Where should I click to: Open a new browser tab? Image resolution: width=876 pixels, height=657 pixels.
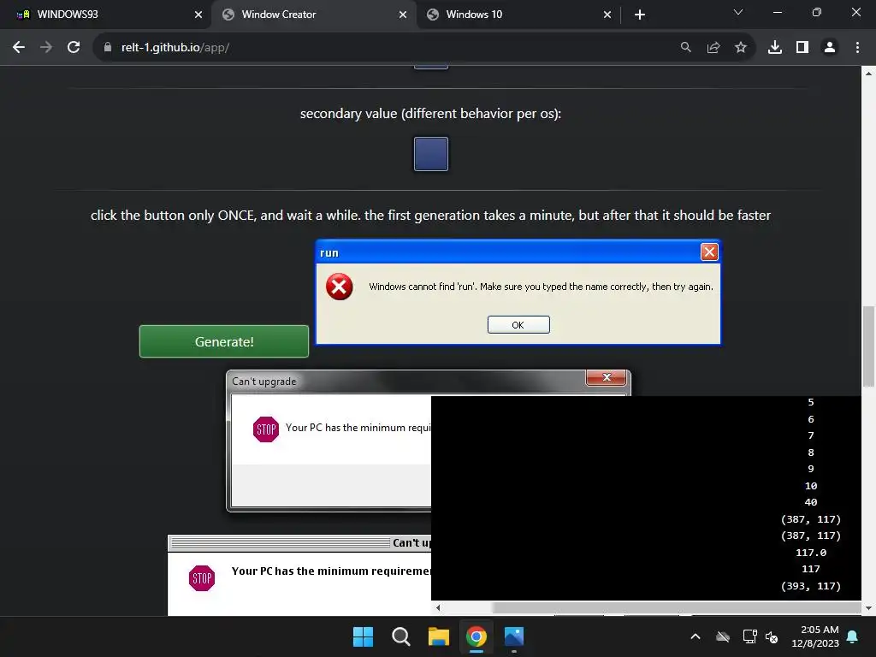[640, 15]
